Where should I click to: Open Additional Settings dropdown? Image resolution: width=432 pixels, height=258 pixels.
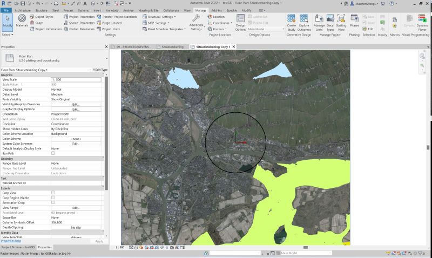click(197, 23)
